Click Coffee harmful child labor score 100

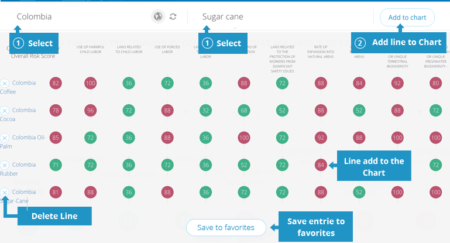(90, 83)
